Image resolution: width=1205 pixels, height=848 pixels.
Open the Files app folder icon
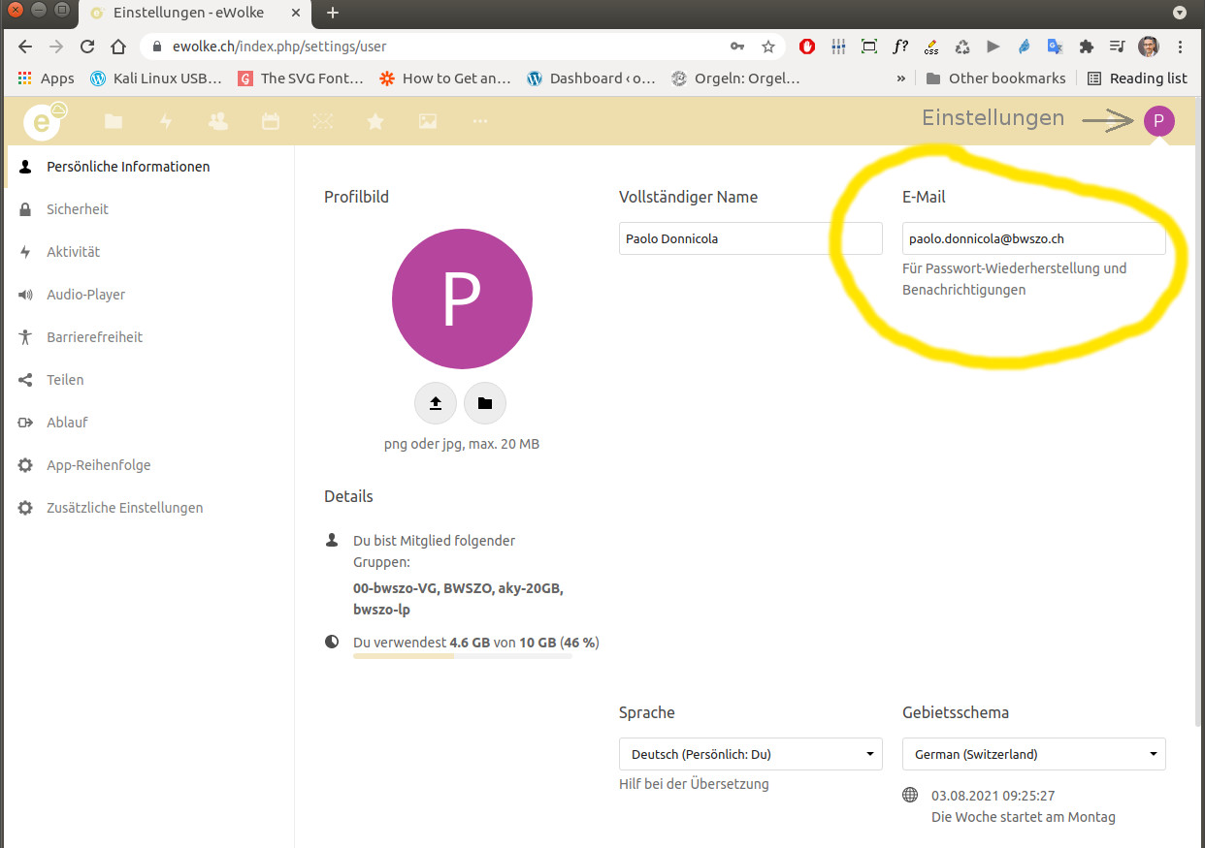114,121
